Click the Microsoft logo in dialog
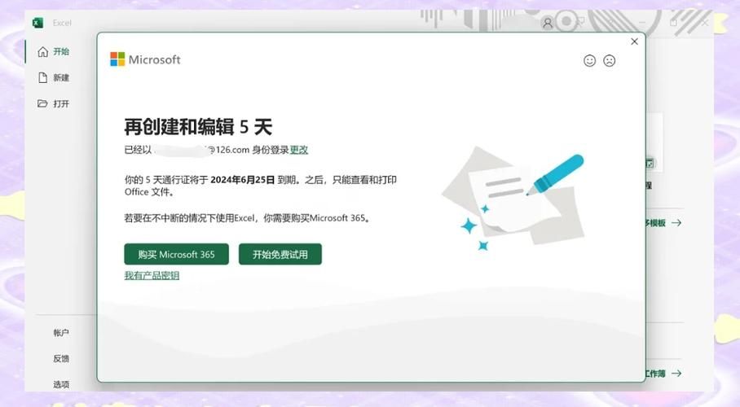 click(145, 59)
